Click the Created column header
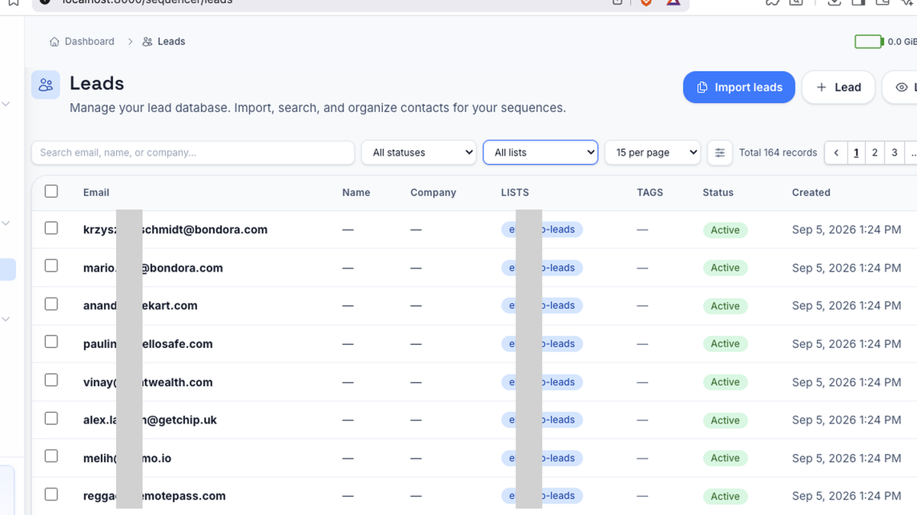Viewport: 917px width, 515px height. [x=812, y=192]
